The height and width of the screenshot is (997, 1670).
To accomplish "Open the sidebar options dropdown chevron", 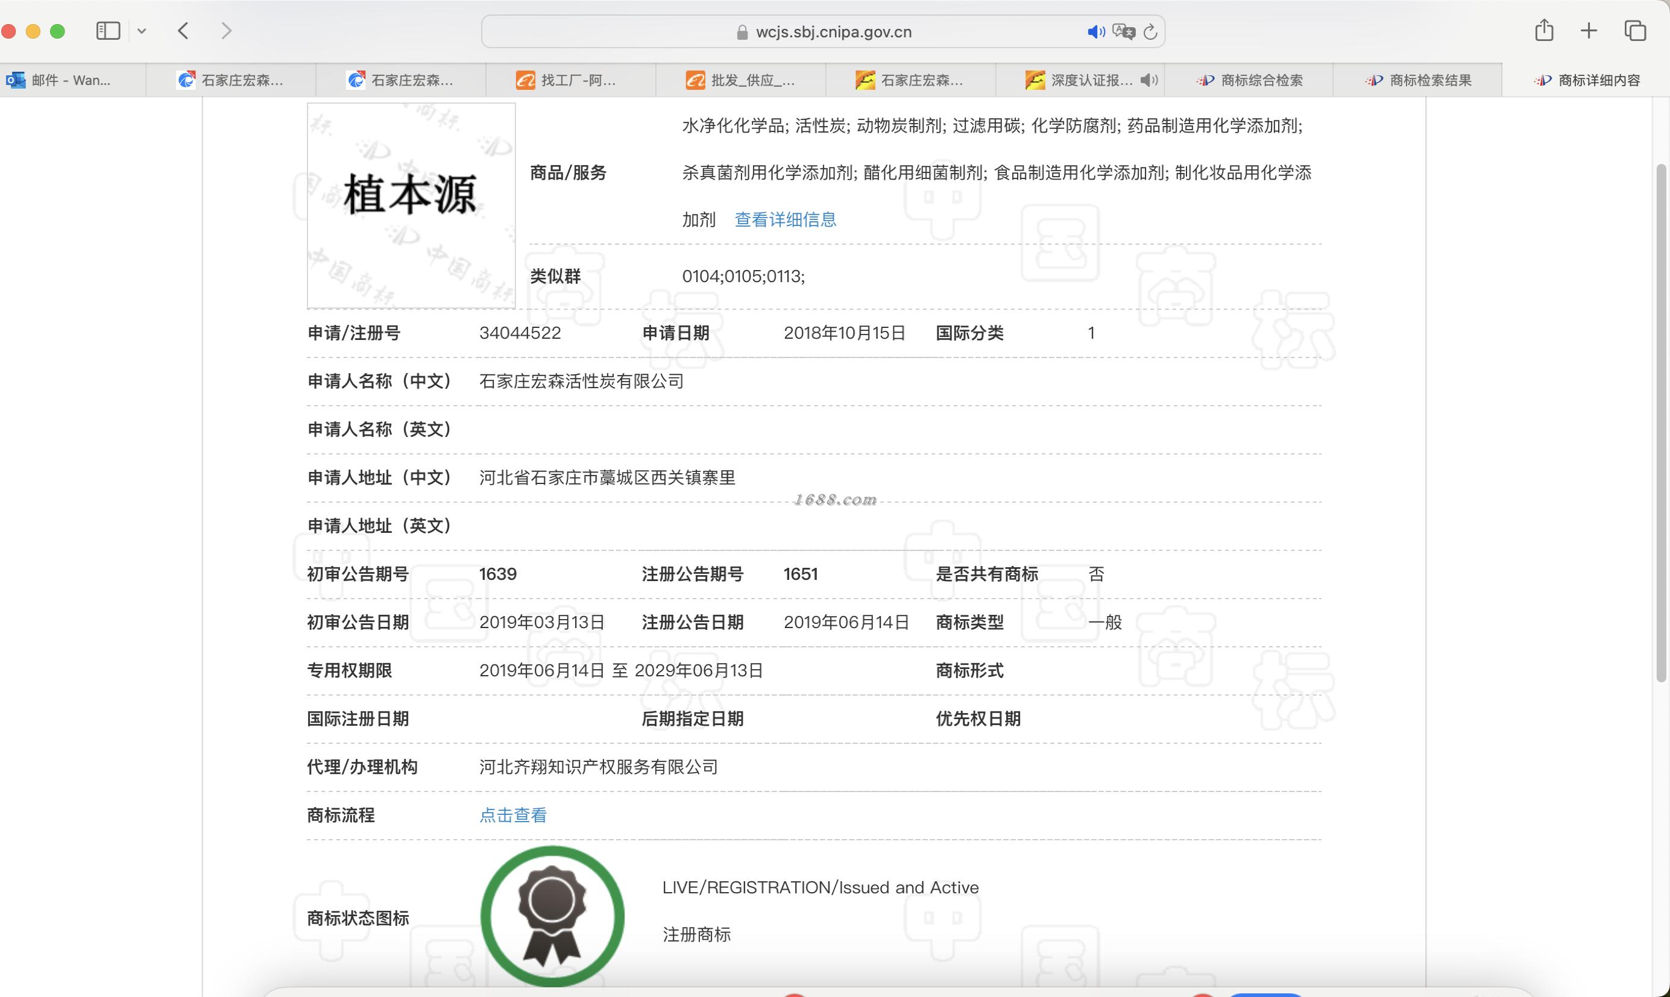I will (x=142, y=31).
